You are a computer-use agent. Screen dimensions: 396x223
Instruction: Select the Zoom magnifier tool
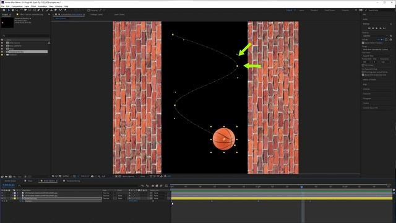17,10
